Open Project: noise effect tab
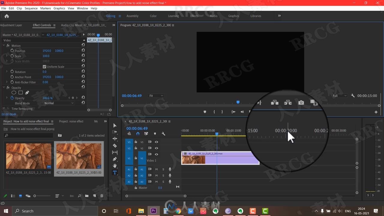Image resolution: width=384 pixels, height=216 pixels. (71, 121)
